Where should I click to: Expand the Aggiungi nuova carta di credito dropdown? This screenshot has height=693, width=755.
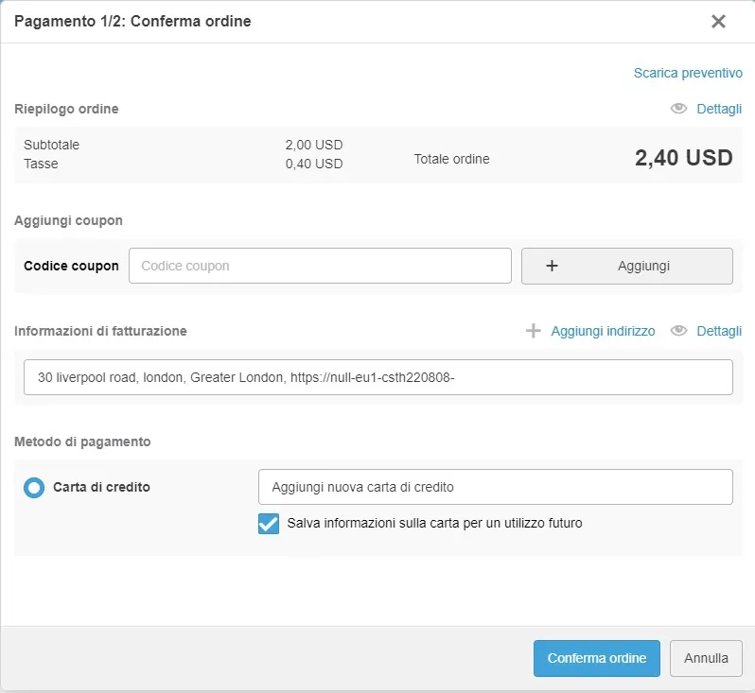(x=495, y=487)
